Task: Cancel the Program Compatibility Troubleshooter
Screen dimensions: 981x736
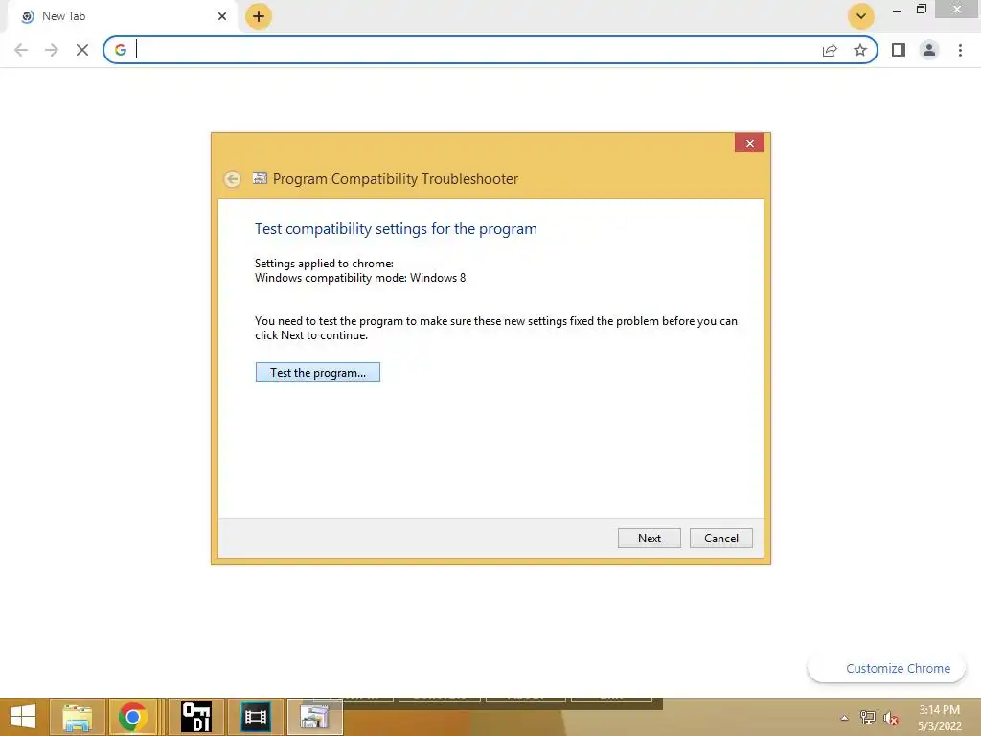Action: point(720,539)
